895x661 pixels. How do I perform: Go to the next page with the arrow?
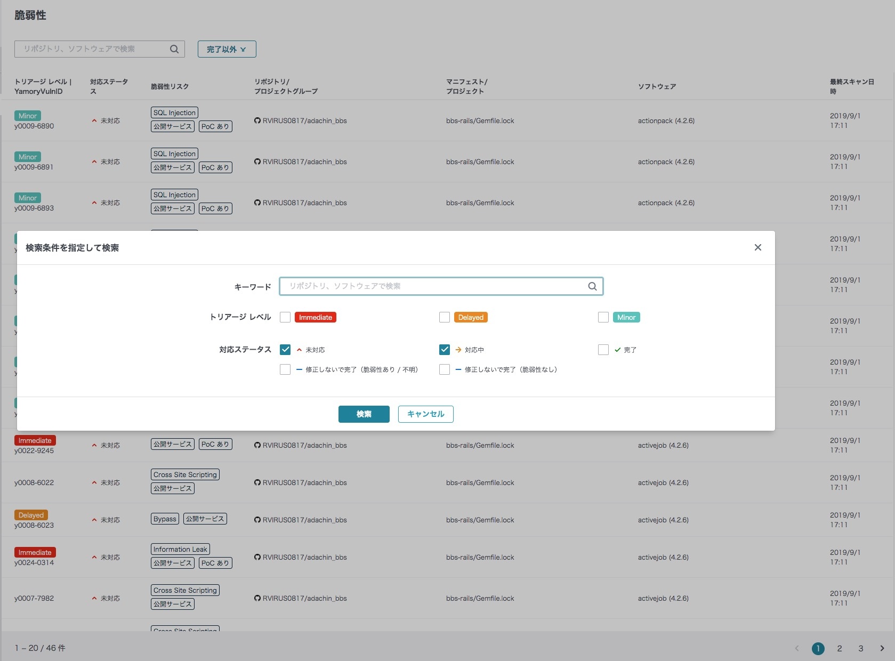[x=882, y=648]
